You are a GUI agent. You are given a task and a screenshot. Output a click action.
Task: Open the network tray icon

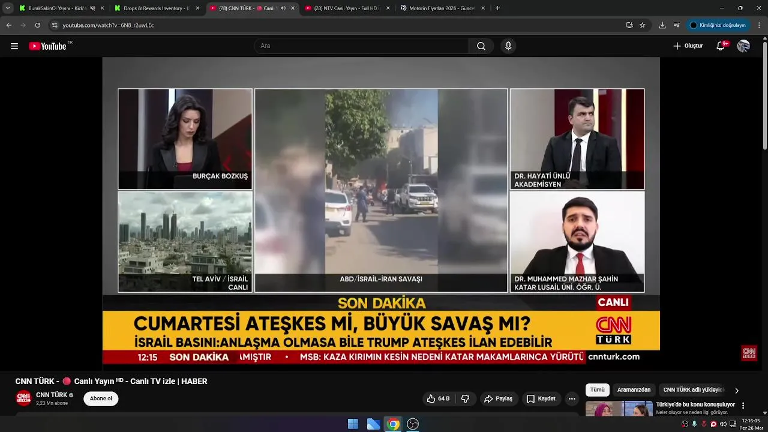point(733,424)
